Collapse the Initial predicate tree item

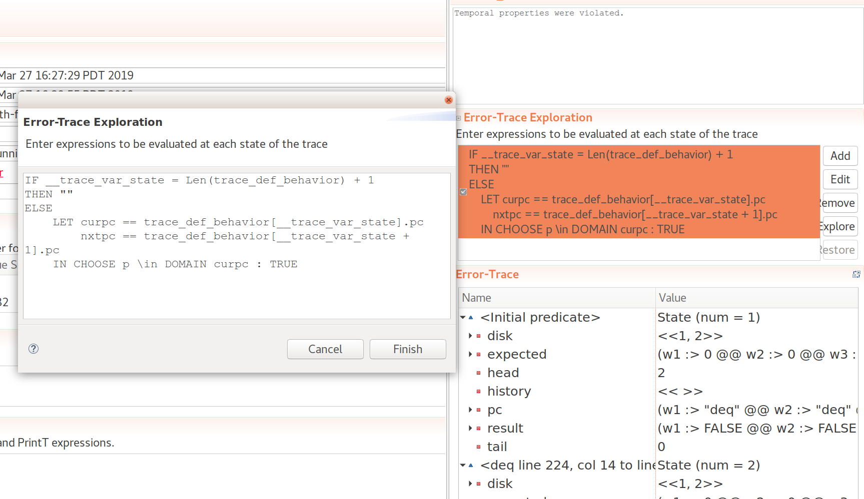pyautogui.click(x=462, y=317)
